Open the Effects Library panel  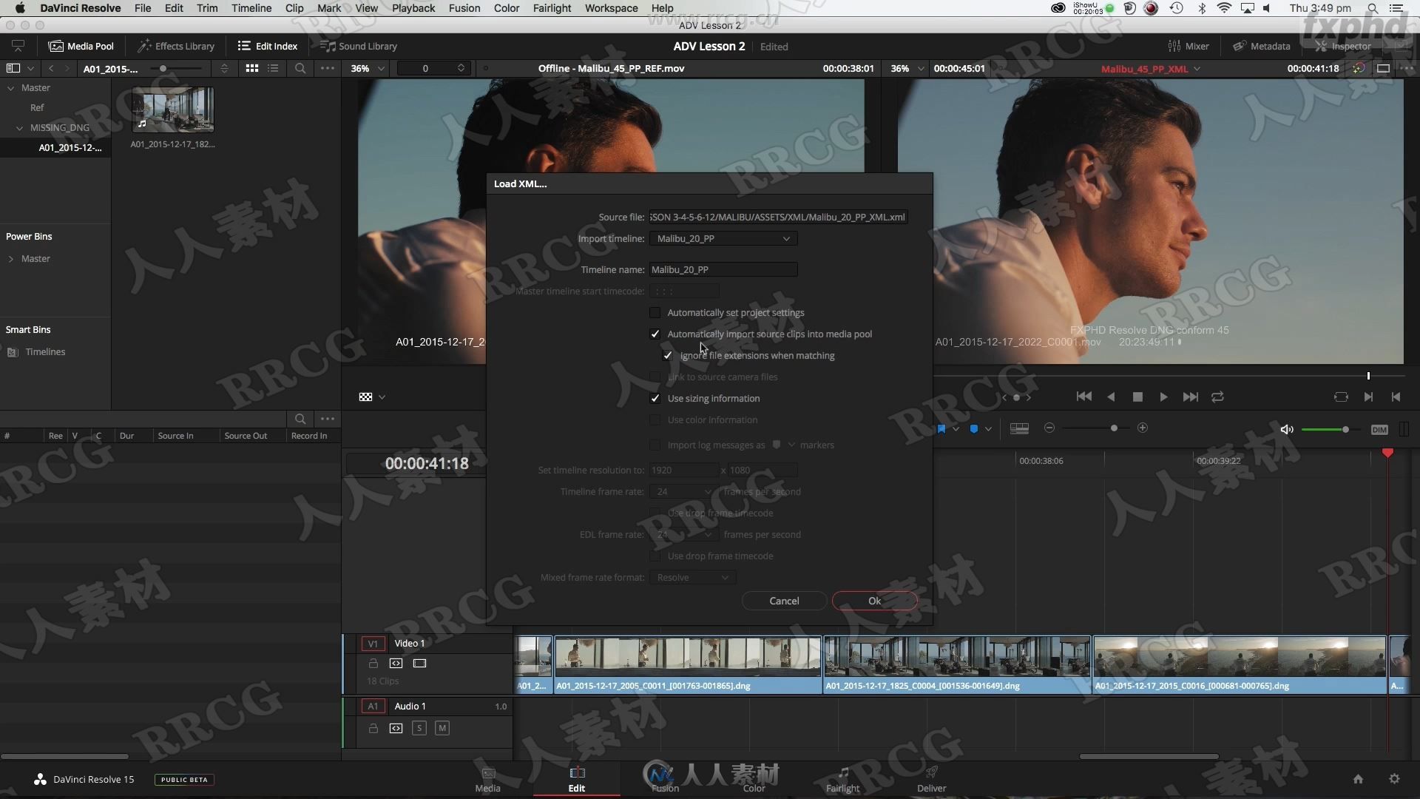click(x=176, y=46)
